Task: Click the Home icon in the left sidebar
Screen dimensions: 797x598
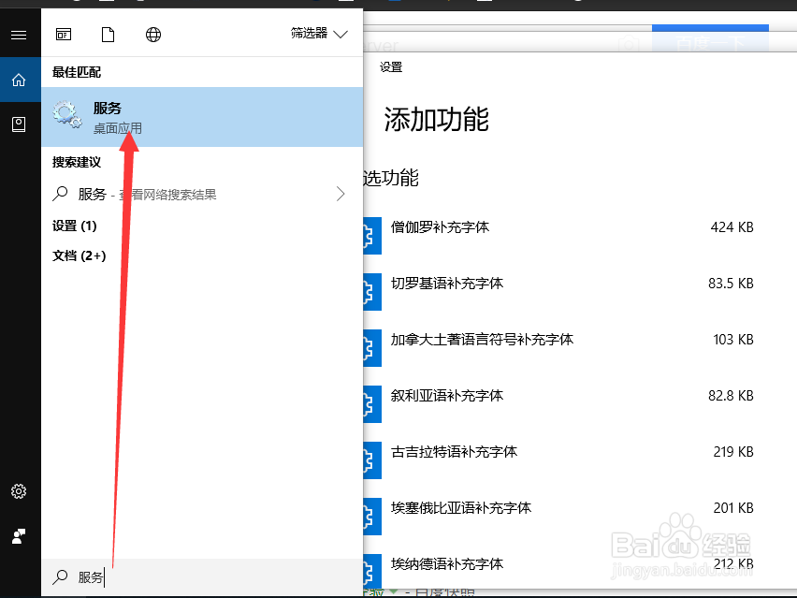Action: [x=19, y=80]
